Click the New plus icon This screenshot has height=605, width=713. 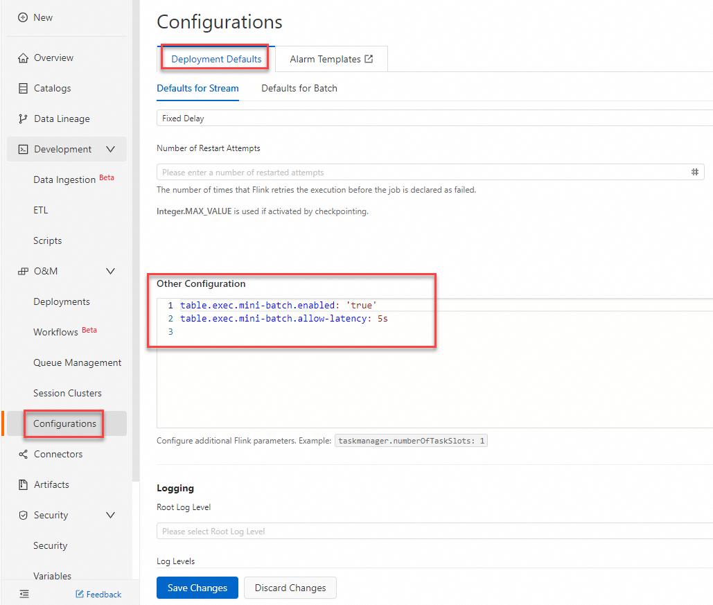[x=23, y=17]
